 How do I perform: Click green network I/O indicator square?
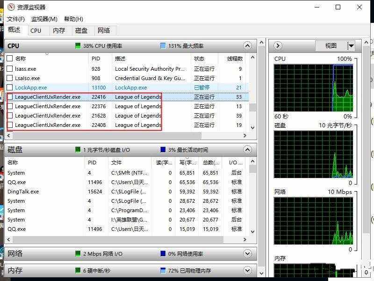[x=78, y=254]
